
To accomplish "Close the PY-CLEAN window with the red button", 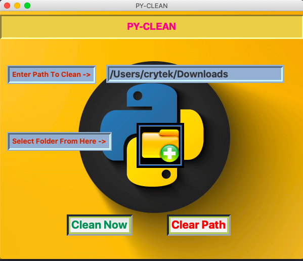I will click(x=7, y=6).
